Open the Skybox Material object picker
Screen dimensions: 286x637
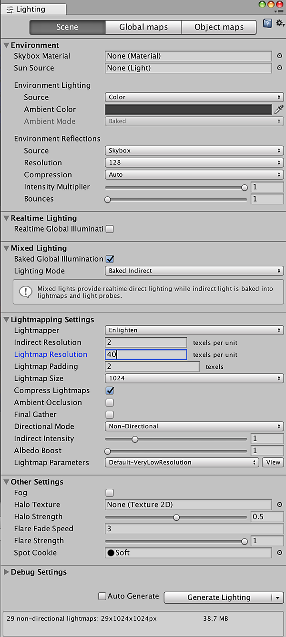[279, 56]
